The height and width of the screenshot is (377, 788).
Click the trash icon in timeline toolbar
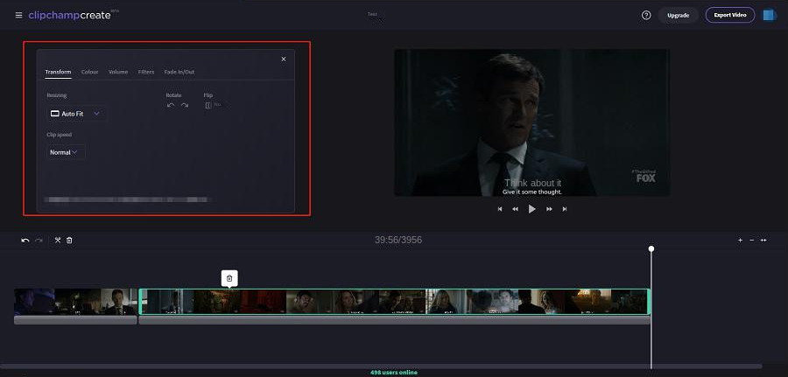pyautogui.click(x=69, y=240)
